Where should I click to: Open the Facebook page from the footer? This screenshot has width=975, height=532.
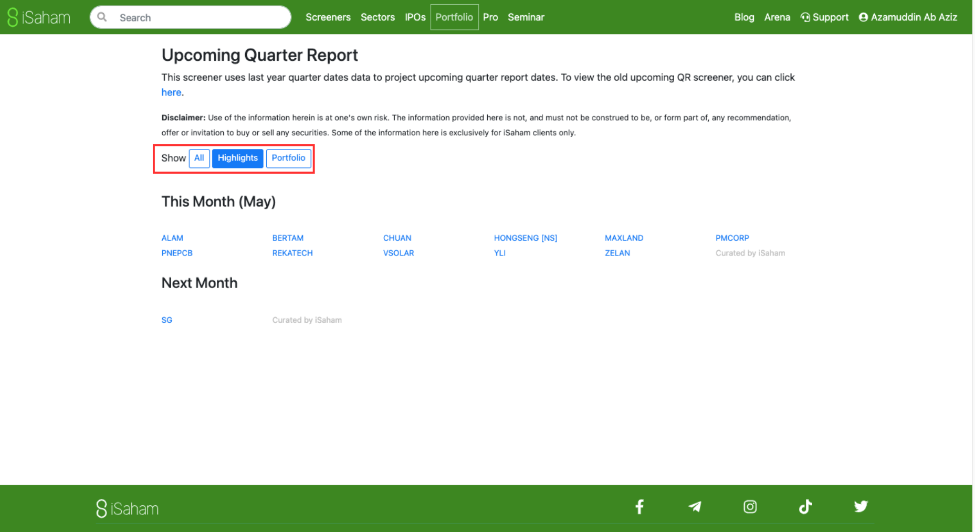pyautogui.click(x=639, y=506)
